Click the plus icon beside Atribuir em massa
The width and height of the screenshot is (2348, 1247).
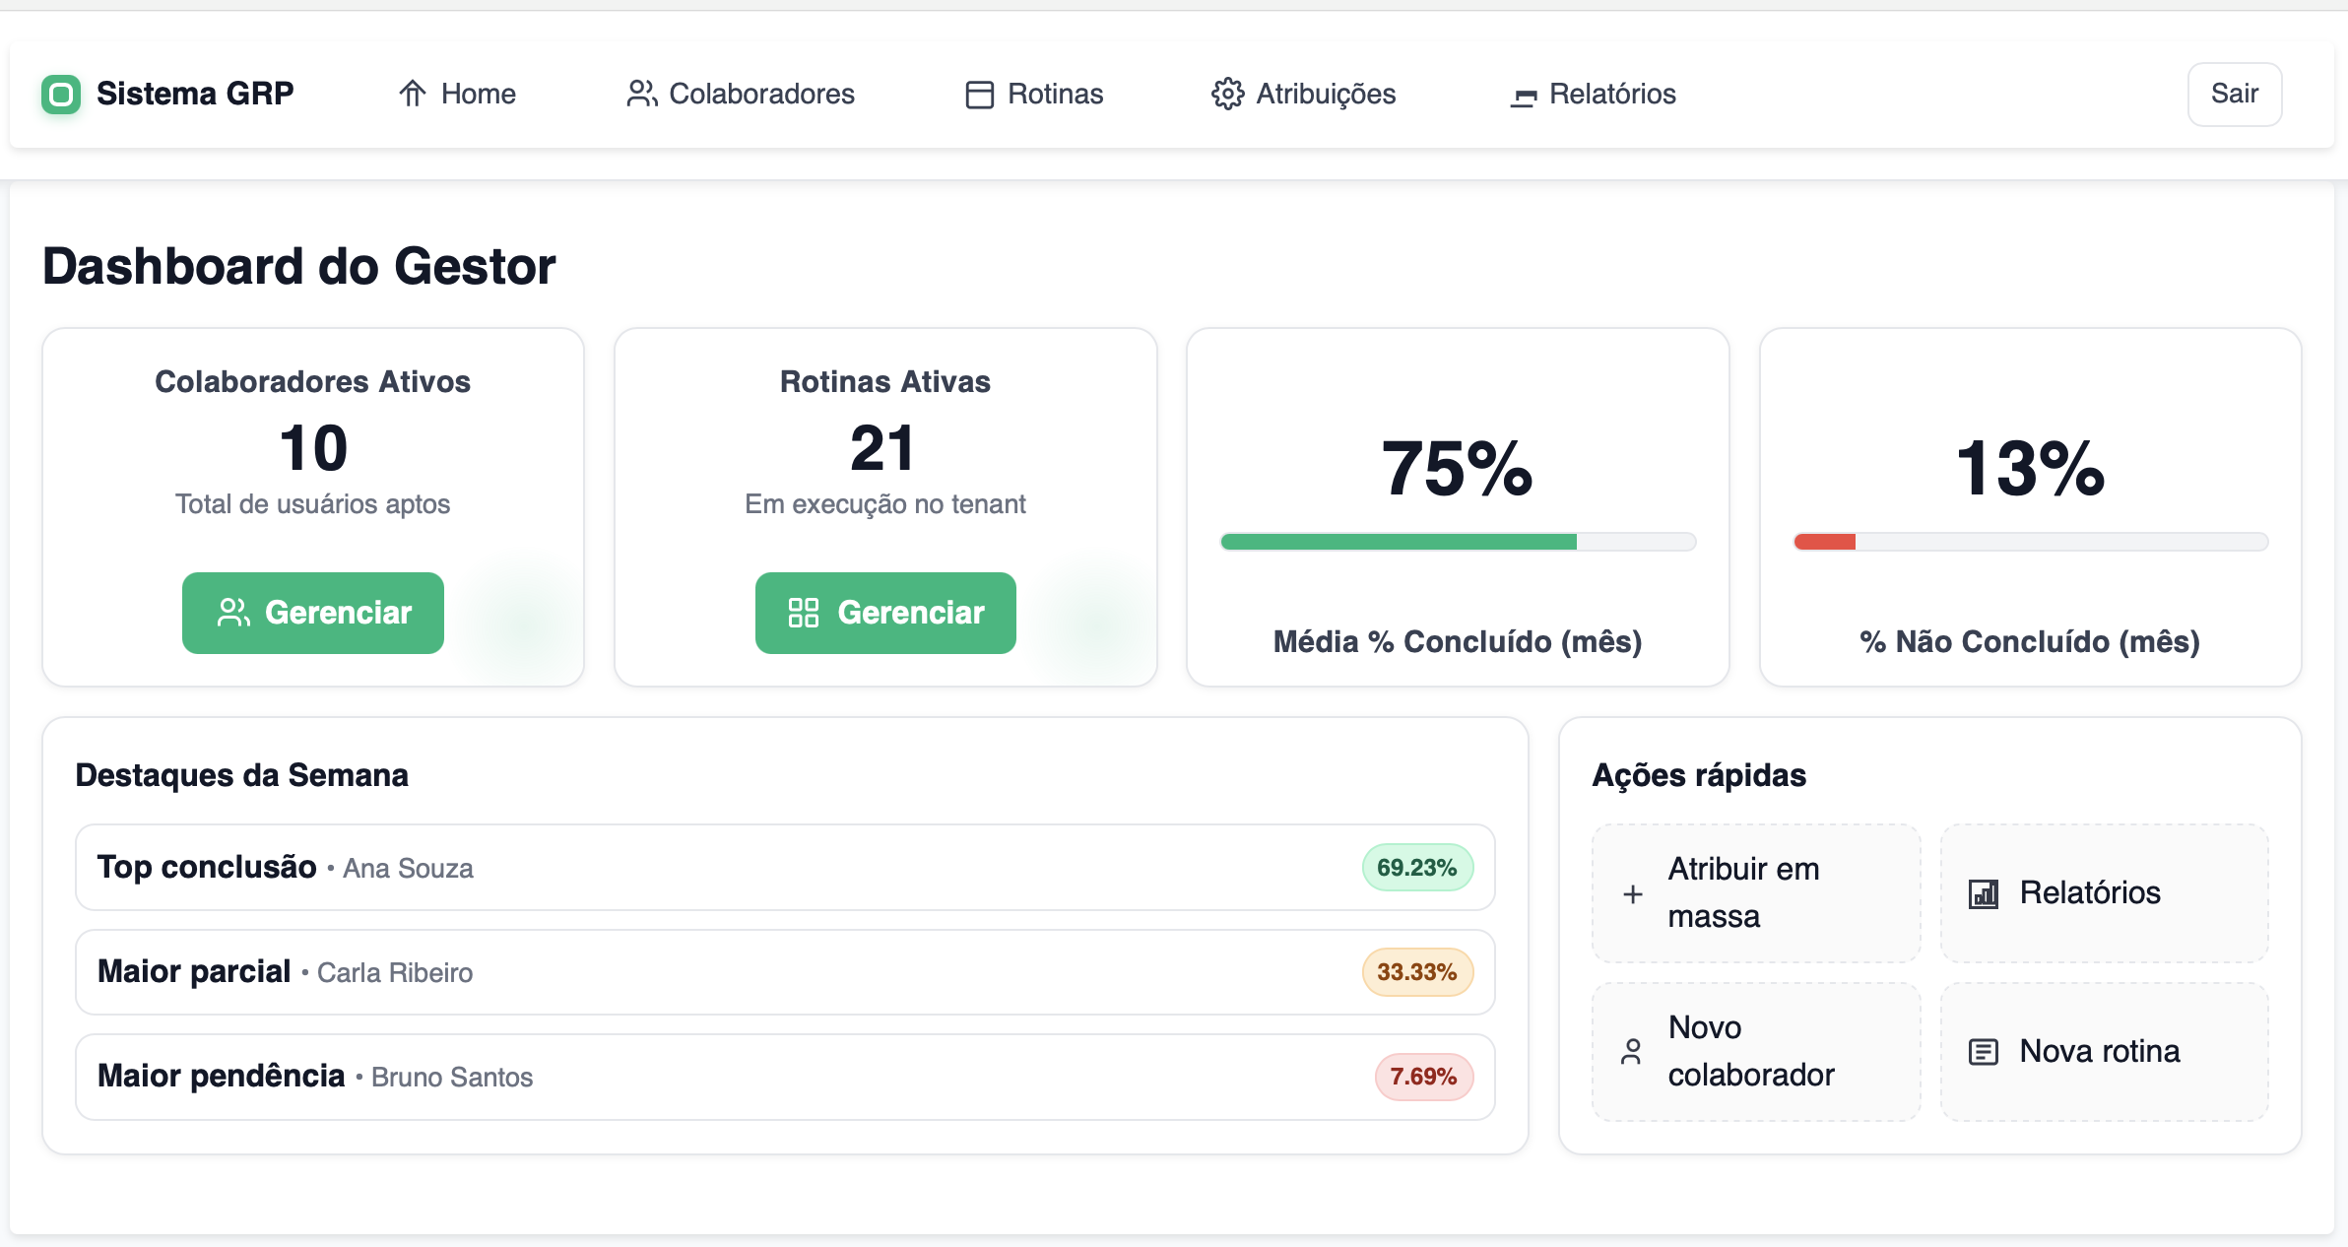(1632, 893)
